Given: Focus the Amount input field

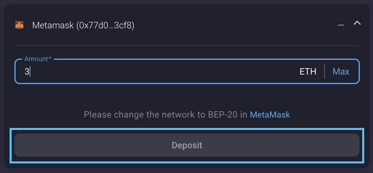Looking at the screenshot, I should (x=160, y=72).
